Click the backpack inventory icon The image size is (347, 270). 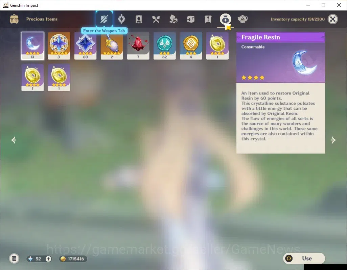coord(14,19)
